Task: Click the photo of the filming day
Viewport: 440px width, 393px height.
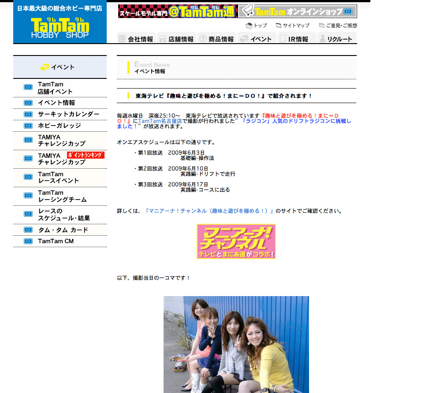Action: tap(236, 345)
